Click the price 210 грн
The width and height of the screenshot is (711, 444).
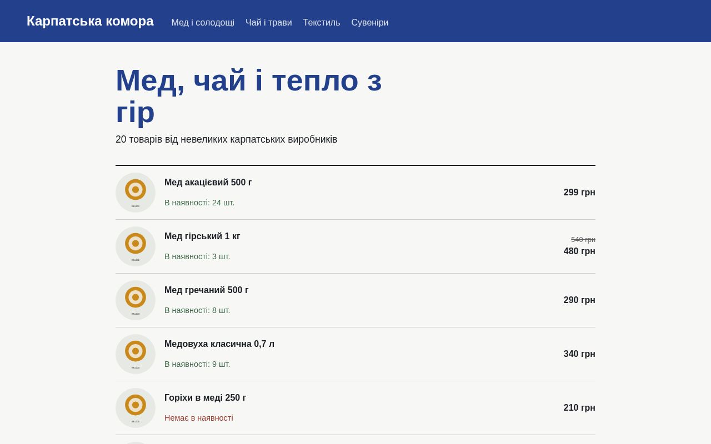[x=579, y=408]
